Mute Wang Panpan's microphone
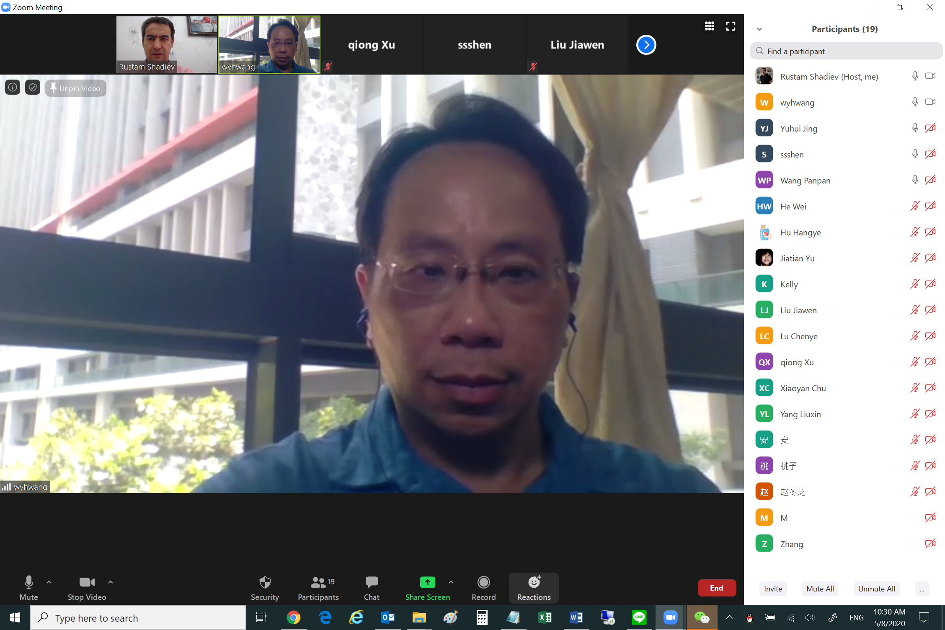 tap(915, 180)
